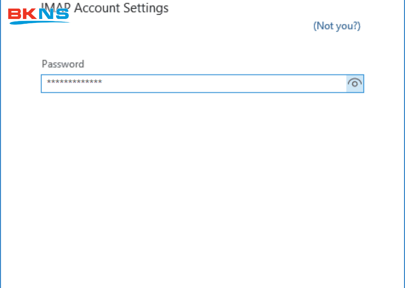The image size is (405, 288).
Task: Select the "Password" label text
Action: click(x=63, y=64)
